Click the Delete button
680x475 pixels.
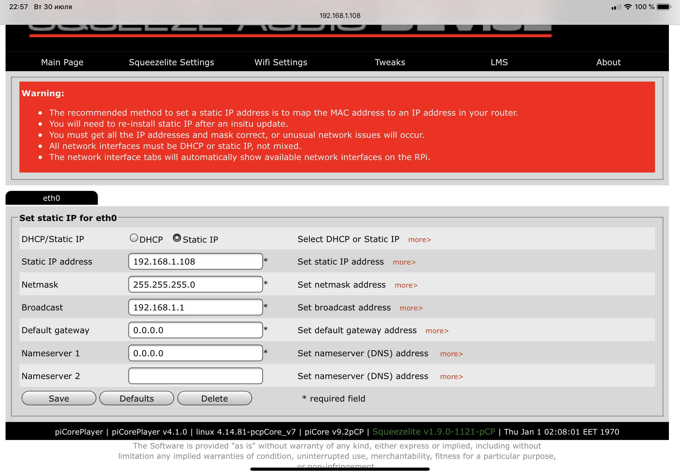point(214,398)
